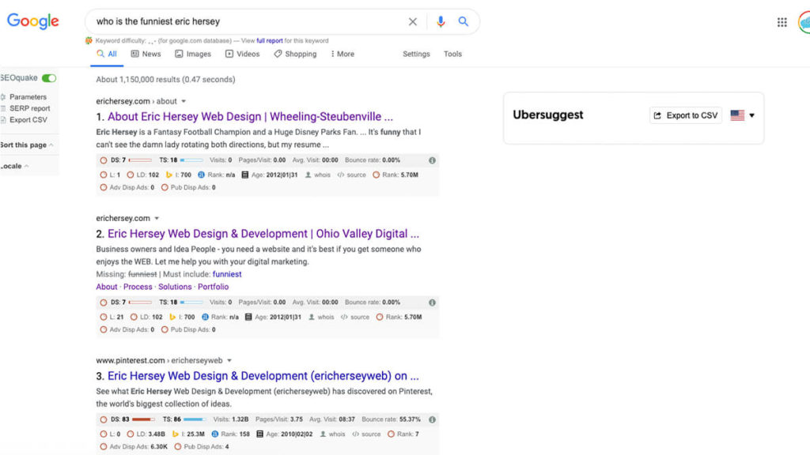
Task: Expand the Ubersuggest country flag dropdown
Action: (742, 115)
